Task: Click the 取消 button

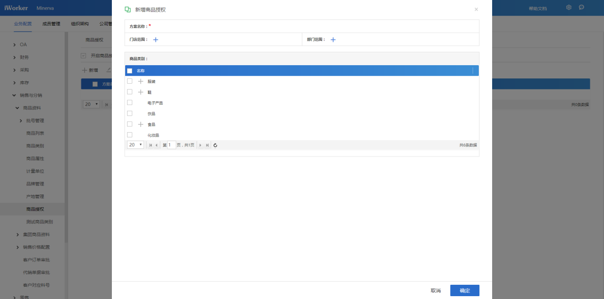Action: 436,290
